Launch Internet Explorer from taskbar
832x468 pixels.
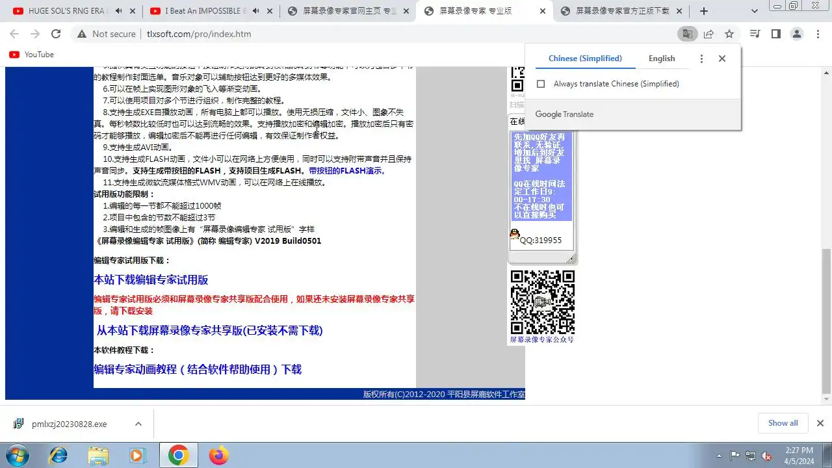click(58, 456)
